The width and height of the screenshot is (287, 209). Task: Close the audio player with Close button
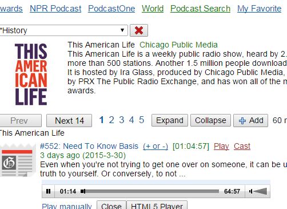[x=111, y=206]
